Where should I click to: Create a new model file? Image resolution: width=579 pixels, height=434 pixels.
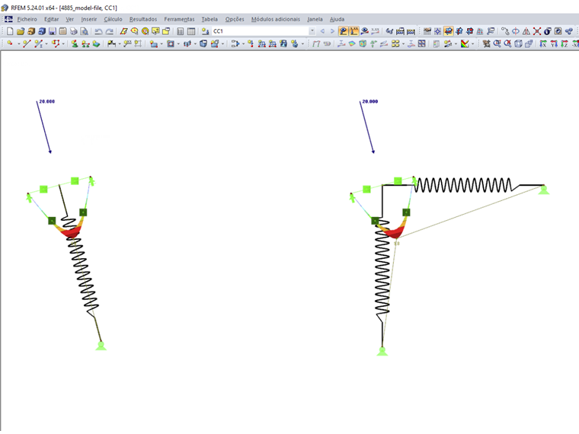[x=10, y=31]
